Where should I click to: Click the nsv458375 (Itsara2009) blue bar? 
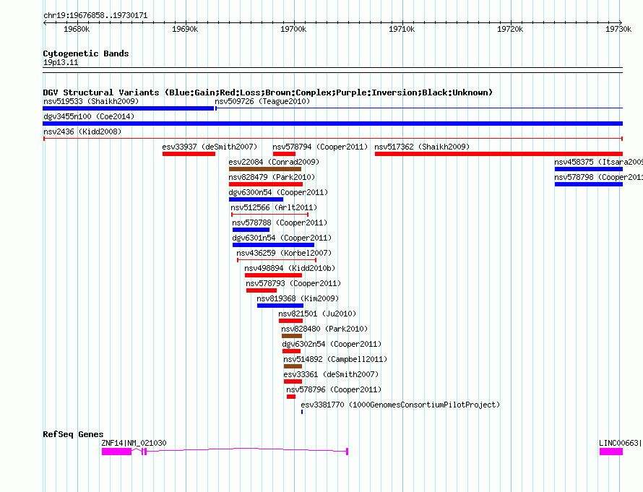tap(589, 169)
